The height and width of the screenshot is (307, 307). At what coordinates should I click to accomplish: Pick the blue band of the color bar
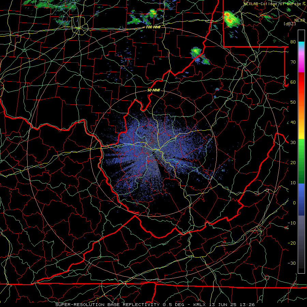coord(301,199)
